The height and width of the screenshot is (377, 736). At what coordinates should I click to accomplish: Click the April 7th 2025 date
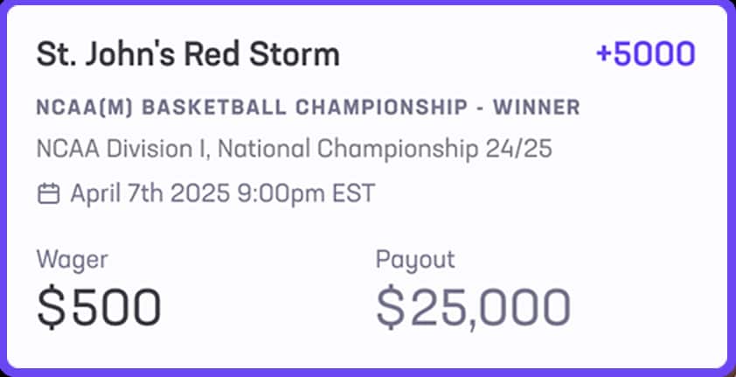(150, 192)
